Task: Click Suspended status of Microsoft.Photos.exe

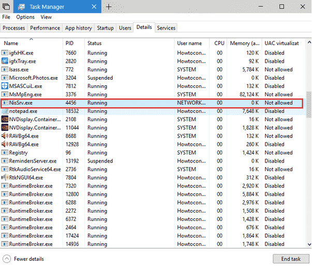Action: point(100,78)
